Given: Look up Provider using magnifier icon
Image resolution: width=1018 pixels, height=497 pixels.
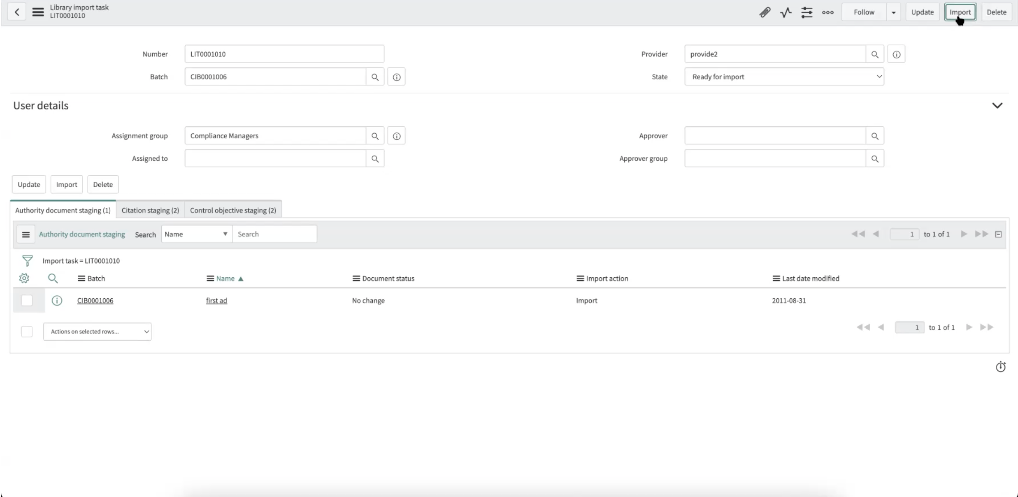Looking at the screenshot, I should (x=875, y=54).
